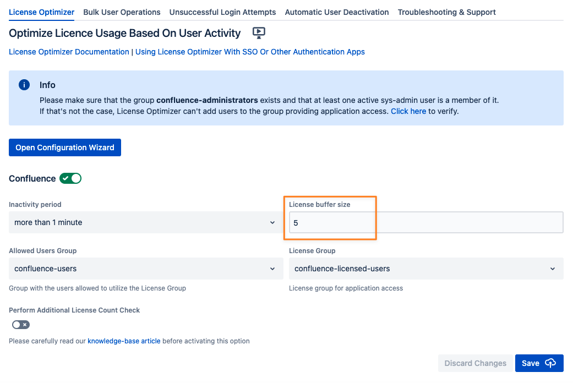573x383 pixels.
Task: Click the Discard Changes button
Action: click(x=475, y=363)
